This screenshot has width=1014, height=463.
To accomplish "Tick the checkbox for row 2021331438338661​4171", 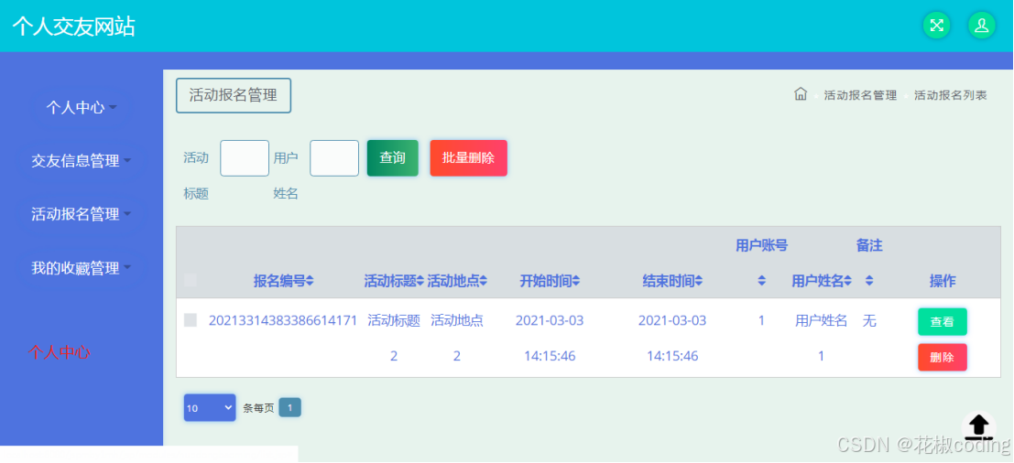I will [x=191, y=319].
